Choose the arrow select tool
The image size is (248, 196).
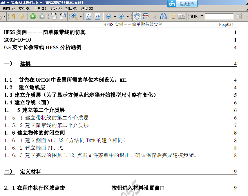pyautogui.click(x=154, y=16)
